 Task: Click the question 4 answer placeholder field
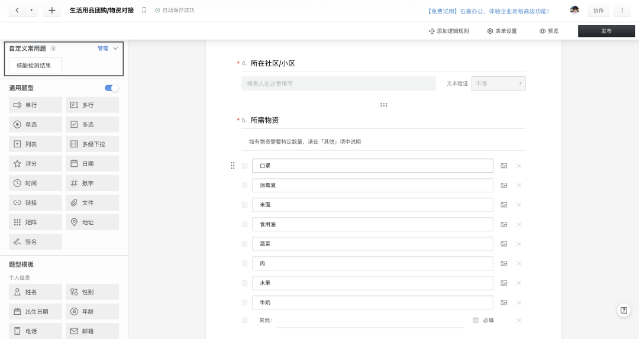tap(338, 83)
